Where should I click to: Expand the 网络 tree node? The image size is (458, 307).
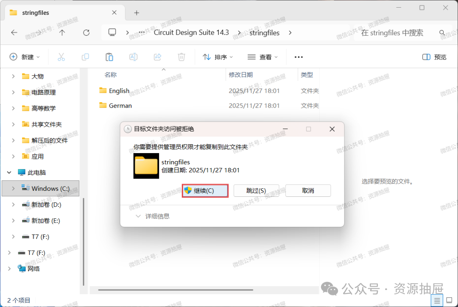(x=9, y=268)
